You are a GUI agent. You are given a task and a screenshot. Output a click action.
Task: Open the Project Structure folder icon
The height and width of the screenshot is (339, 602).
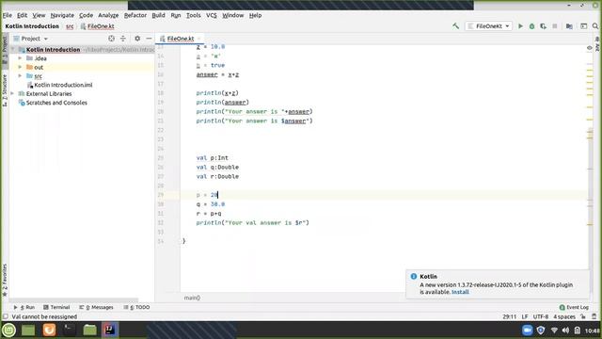point(569,26)
